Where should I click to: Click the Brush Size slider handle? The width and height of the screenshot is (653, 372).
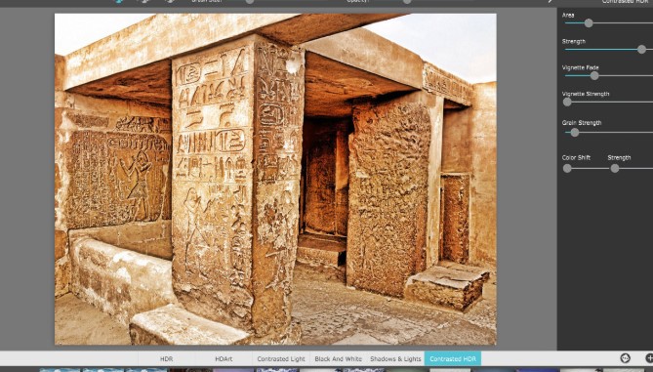pos(250,1)
